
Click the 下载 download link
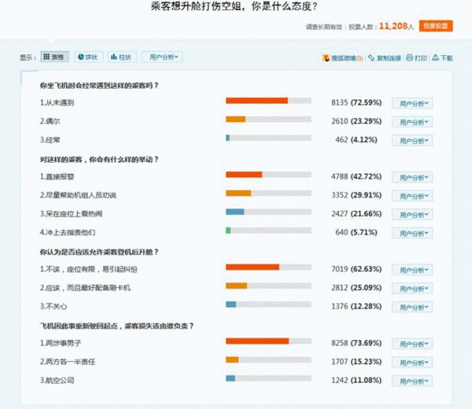pos(446,58)
